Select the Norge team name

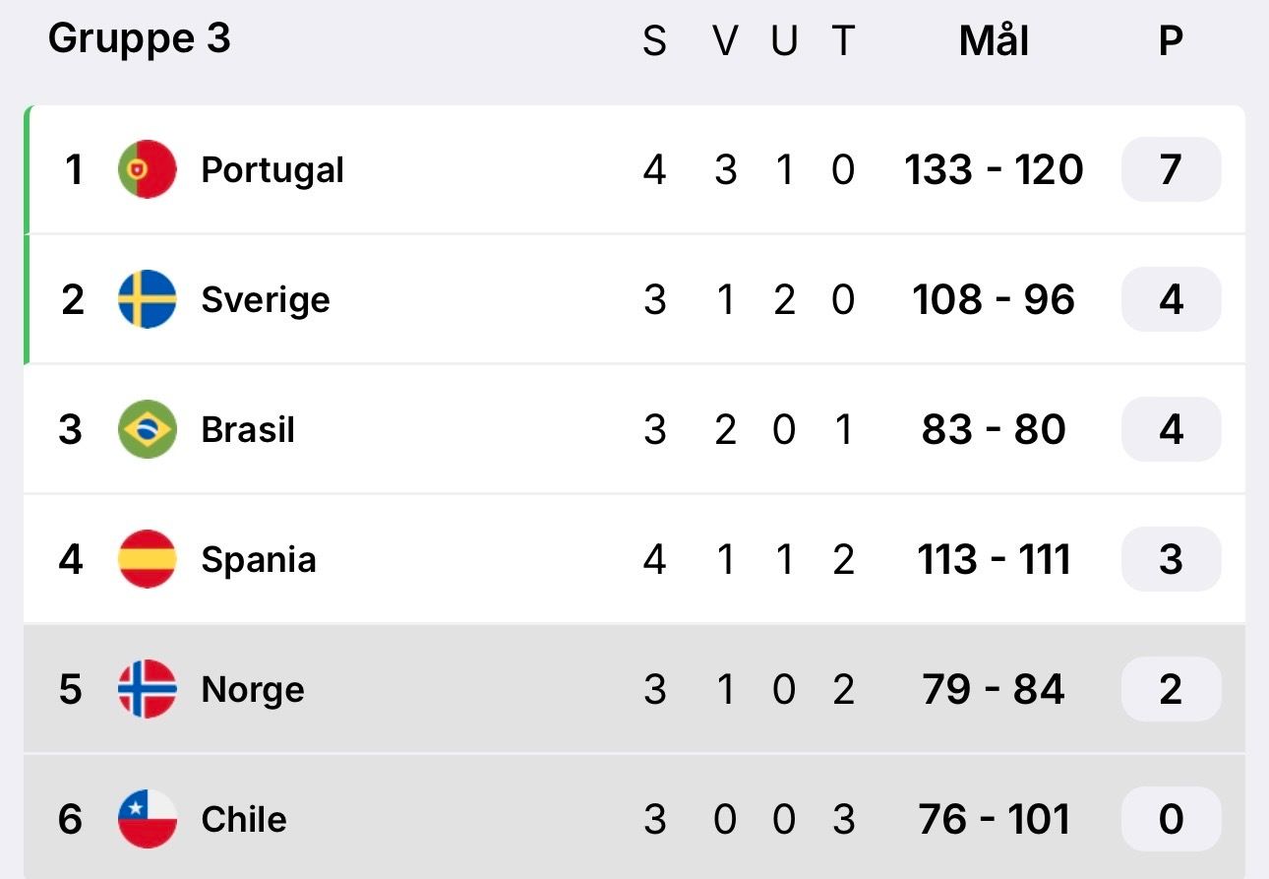253,690
